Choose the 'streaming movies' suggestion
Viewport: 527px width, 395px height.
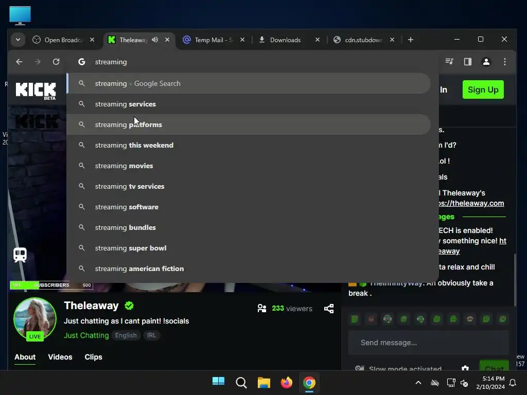(x=249, y=166)
